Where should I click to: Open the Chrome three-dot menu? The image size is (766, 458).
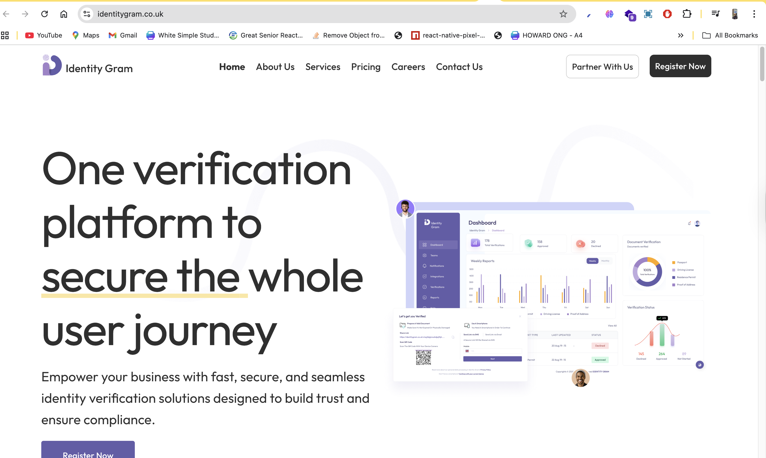point(754,14)
